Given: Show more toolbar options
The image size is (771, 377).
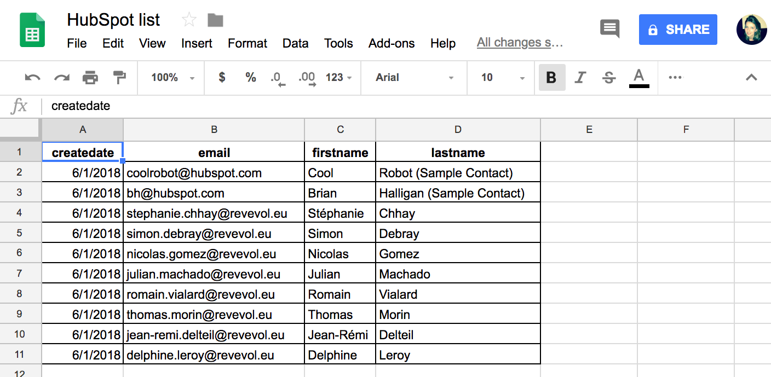Looking at the screenshot, I should (676, 78).
